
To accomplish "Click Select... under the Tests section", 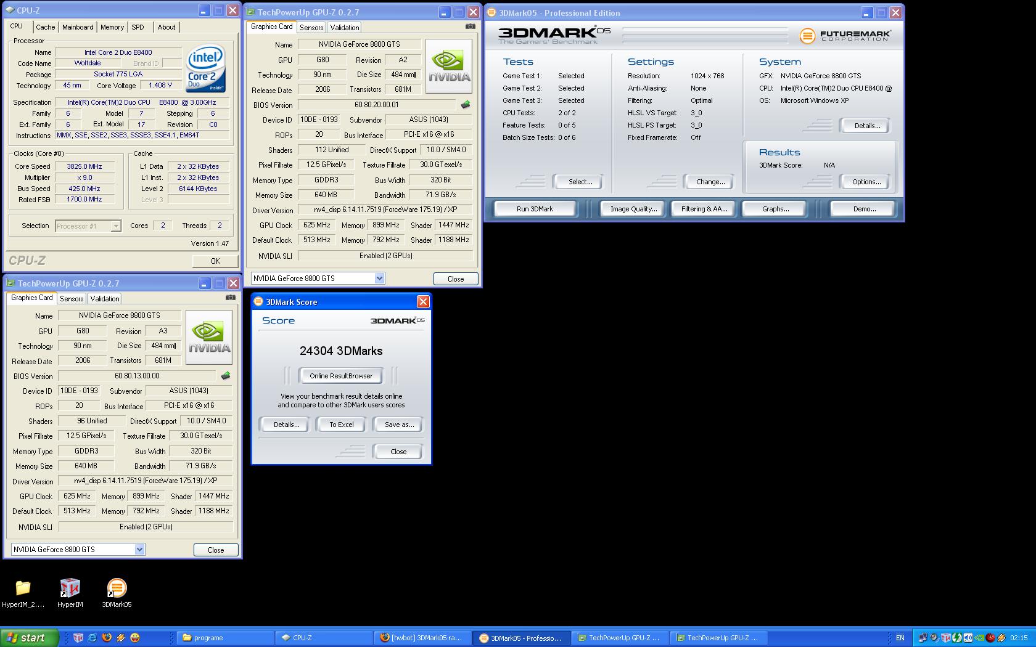I will [x=580, y=182].
